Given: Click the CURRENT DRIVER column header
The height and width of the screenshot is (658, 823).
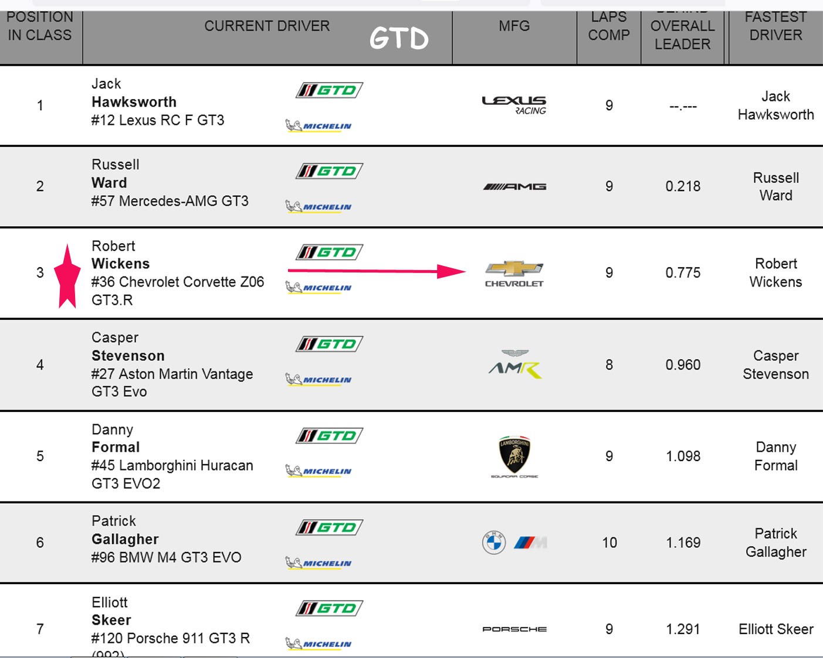Looking at the screenshot, I should (267, 26).
